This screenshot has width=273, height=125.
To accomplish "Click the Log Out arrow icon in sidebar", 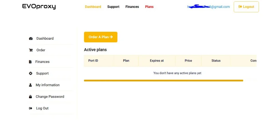I will click(x=30, y=108).
